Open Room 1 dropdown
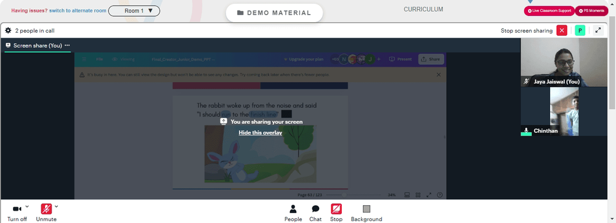Viewport: 616px width, 223px height. [134, 11]
